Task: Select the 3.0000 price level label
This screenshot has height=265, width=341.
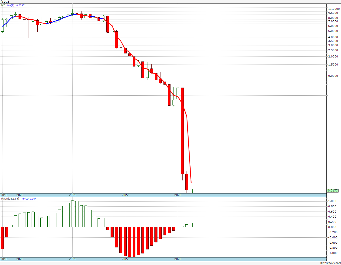Action: coord(333,45)
